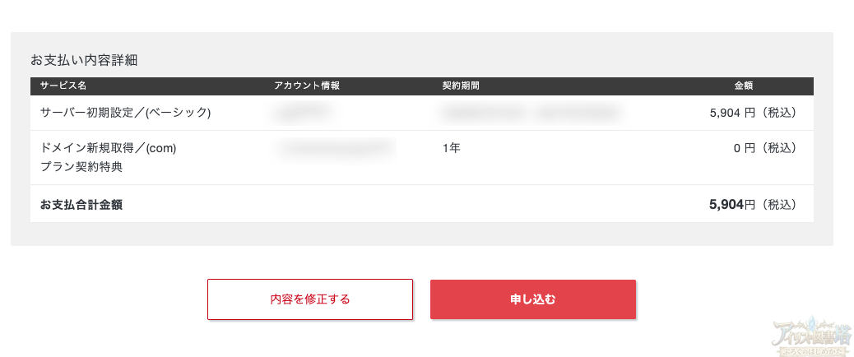The width and height of the screenshot is (854, 357).
Task: Click the 1年 contract period cell
Action: click(451, 149)
